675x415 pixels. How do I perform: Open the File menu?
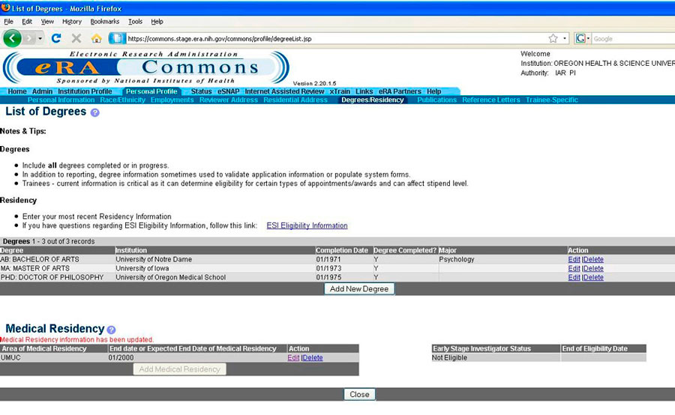[x=8, y=22]
